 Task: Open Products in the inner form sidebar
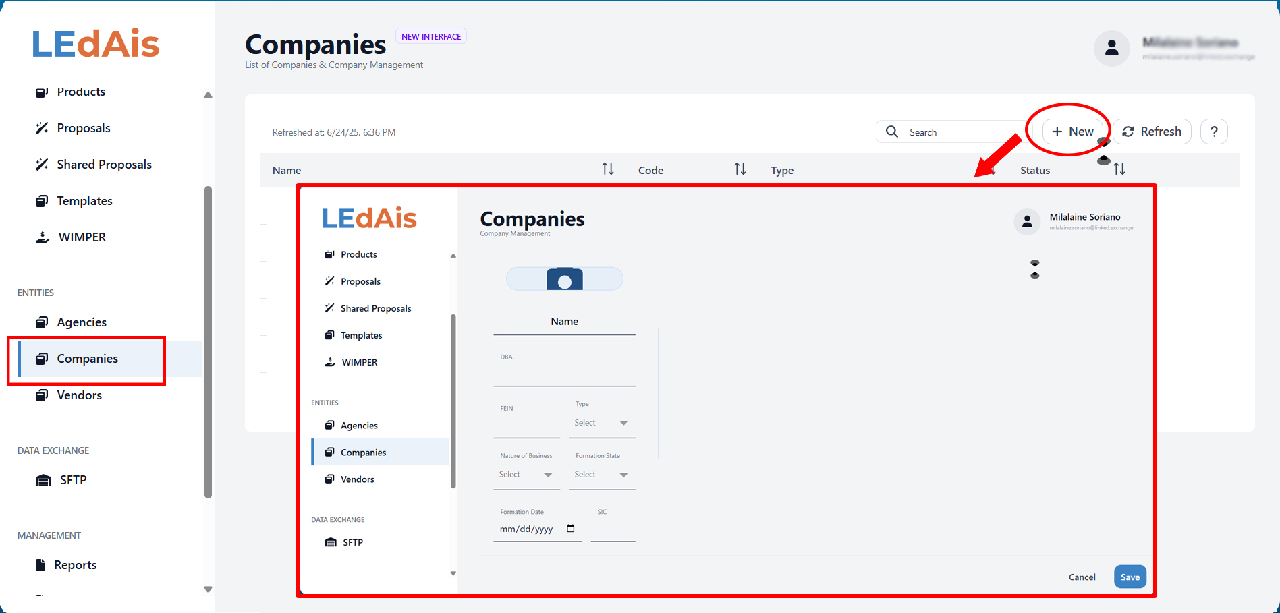pyautogui.click(x=359, y=254)
